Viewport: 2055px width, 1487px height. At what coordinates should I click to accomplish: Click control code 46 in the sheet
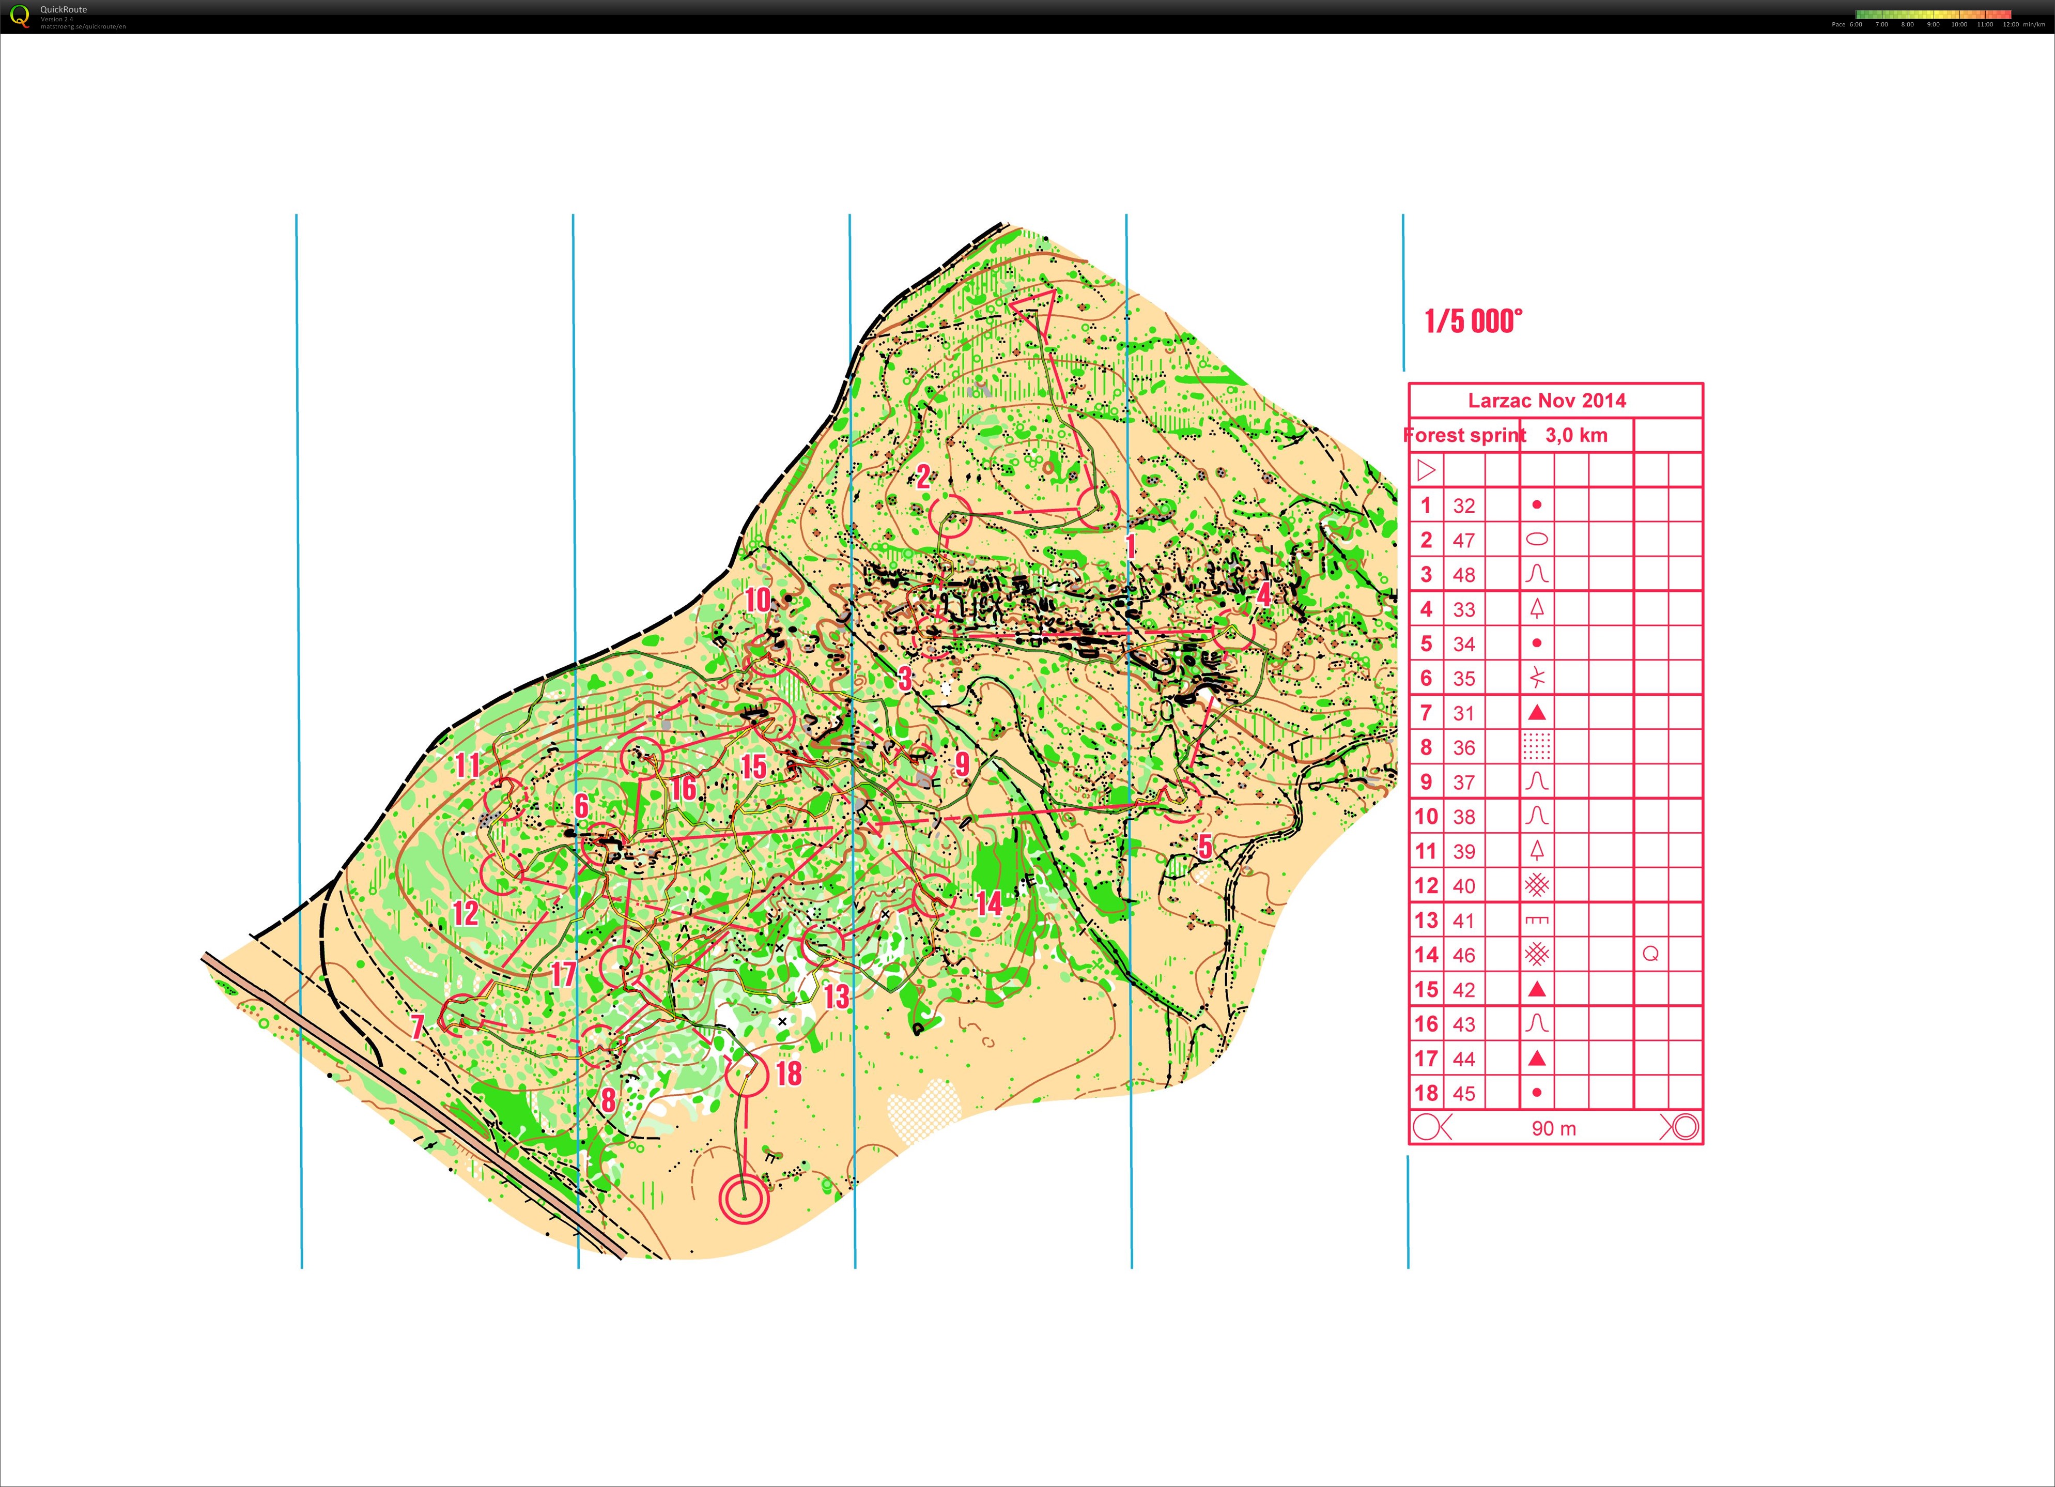(x=1464, y=955)
